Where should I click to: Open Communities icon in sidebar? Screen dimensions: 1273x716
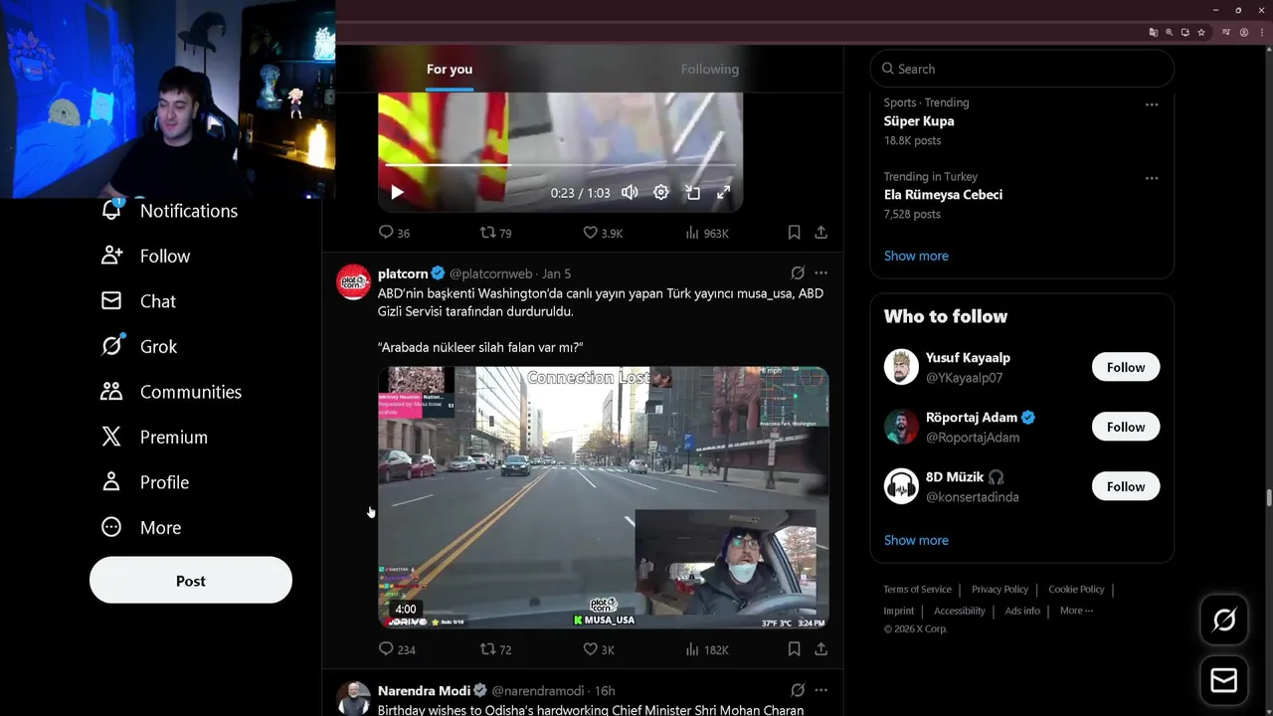(111, 391)
